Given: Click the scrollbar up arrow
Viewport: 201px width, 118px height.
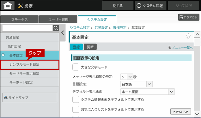Looking at the screenshot, I should point(197,34).
